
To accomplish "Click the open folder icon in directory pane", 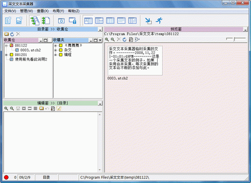I will [7, 34].
